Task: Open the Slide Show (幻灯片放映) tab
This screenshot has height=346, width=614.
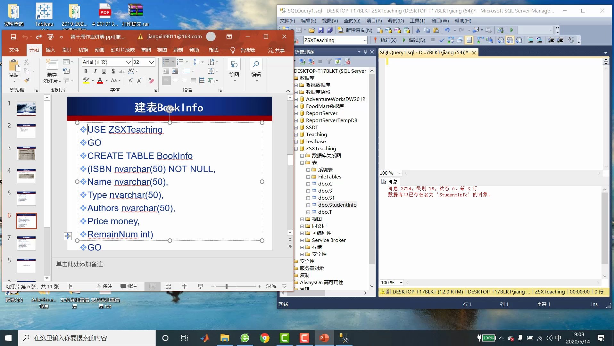Action: [123, 50]
